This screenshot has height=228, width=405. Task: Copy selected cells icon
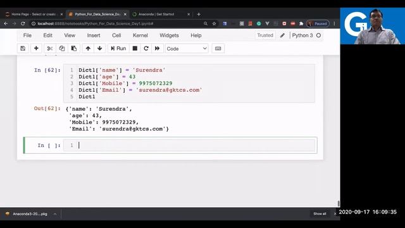click(62, 48)
